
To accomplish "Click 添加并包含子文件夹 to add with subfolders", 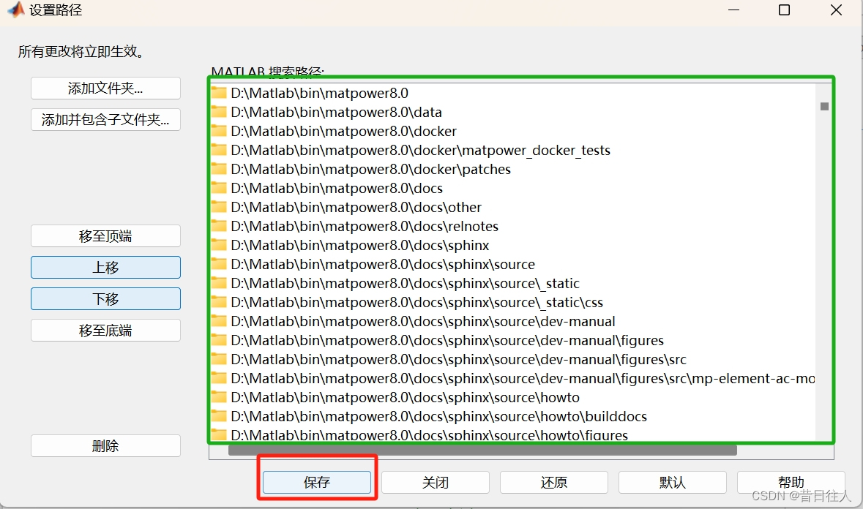I will pyautogui.click(x=105, y=119).
